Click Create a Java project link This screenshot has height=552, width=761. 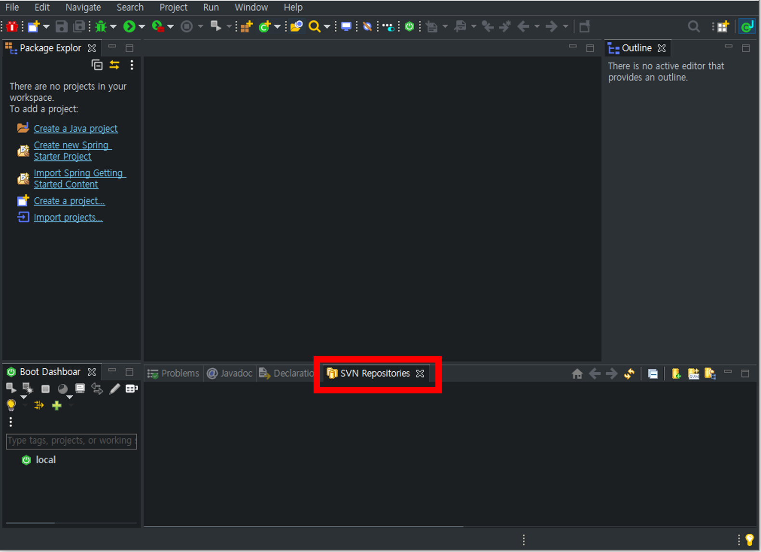point(76,129)
